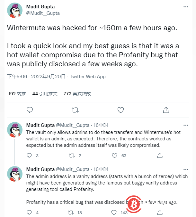Open more options on the main tweet

point(186,6)
